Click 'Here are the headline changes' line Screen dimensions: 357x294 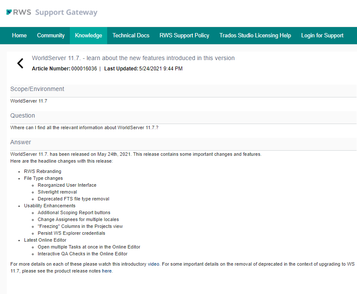coord(61,161)
